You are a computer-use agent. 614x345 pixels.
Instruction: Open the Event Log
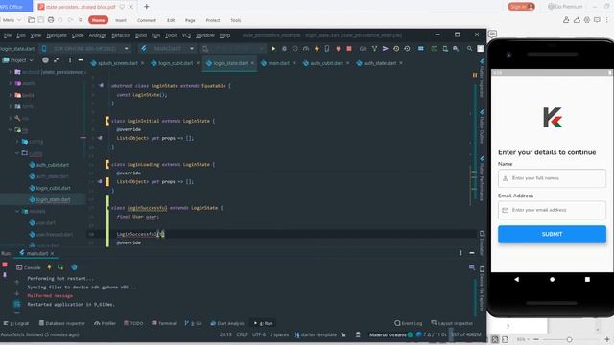409,323
